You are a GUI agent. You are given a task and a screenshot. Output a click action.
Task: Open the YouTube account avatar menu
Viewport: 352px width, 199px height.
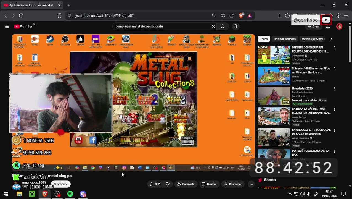tap(339, 27)
